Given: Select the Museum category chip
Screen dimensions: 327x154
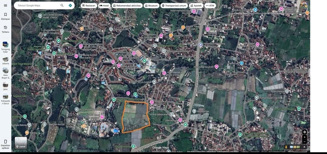Looking at the screenshot, I should [151, 5].
